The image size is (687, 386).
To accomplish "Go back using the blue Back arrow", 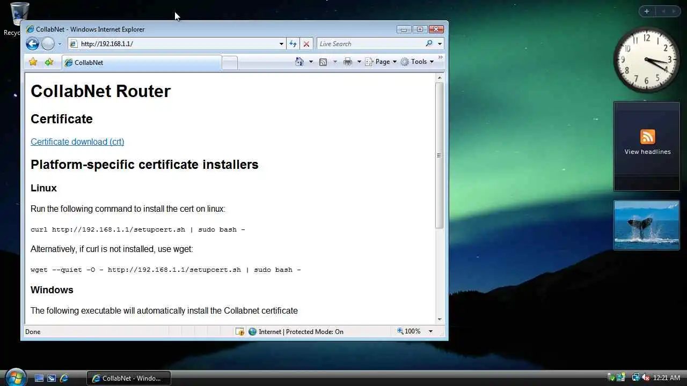I will click(x=32, y=44).
